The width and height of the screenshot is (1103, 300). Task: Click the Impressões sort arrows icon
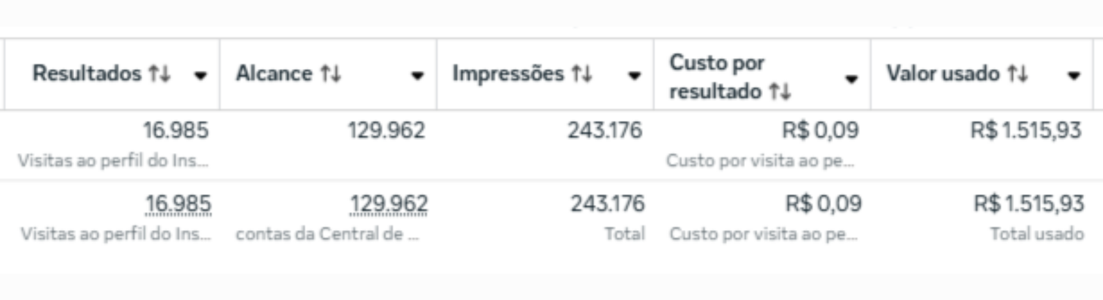point(582,74)
